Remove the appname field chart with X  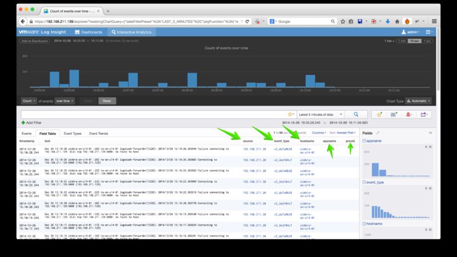tap(430, 147)
